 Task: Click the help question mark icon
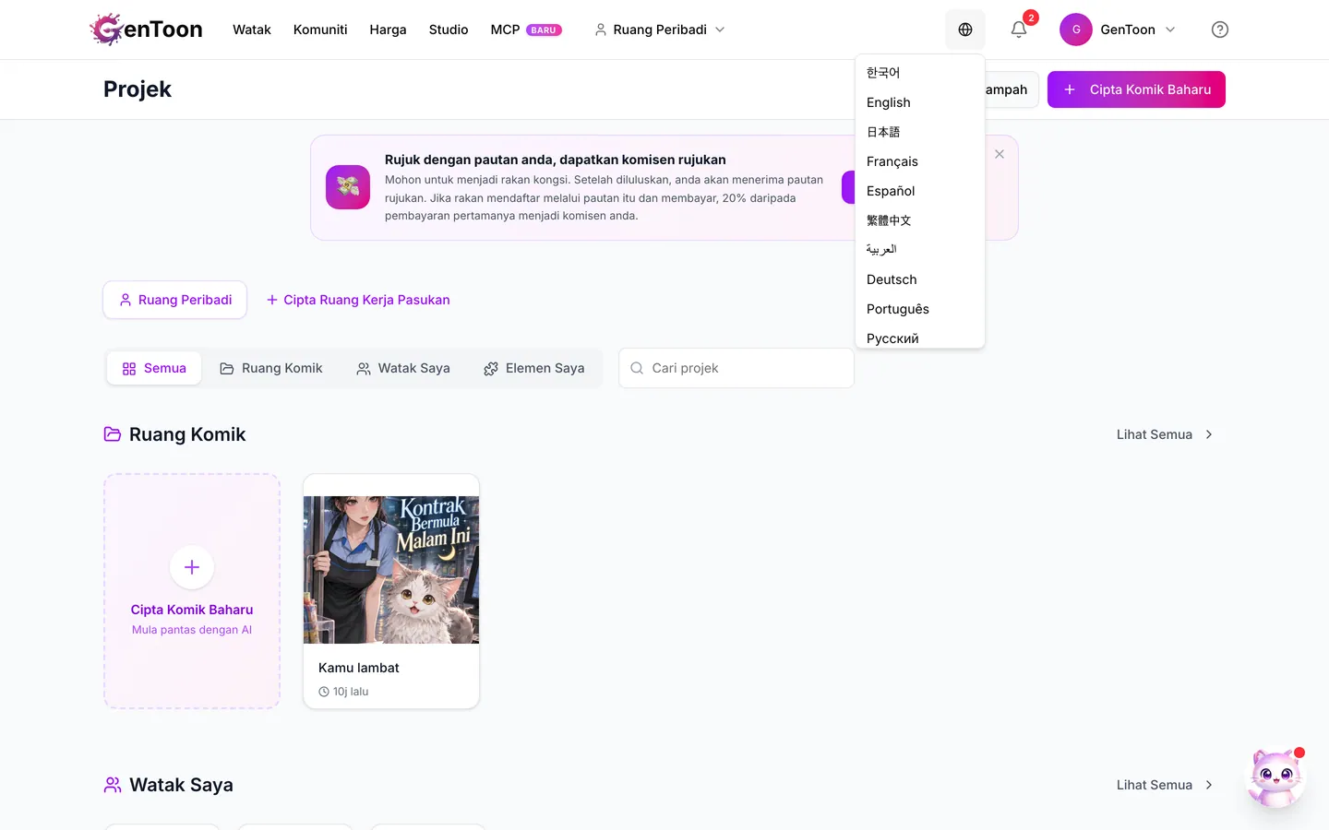pos(1220,30)
